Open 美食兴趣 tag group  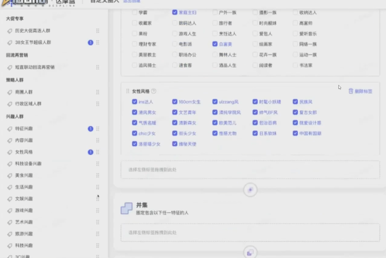click(24, 175)
